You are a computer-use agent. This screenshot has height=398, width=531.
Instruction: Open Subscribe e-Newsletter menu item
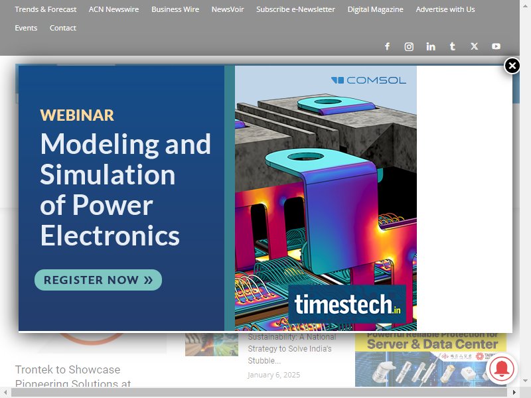(x=295, y=9)
